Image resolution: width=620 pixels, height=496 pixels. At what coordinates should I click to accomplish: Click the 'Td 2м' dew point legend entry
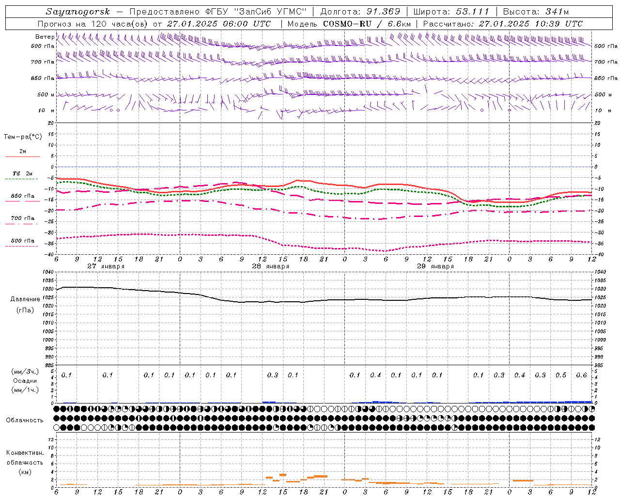click(22, 173)
